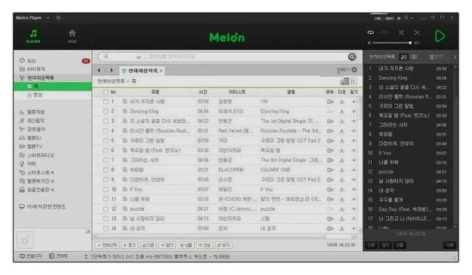The image size is (472, 275).
Task: Click the 선물 gift button
Action: tap(186, 245)
